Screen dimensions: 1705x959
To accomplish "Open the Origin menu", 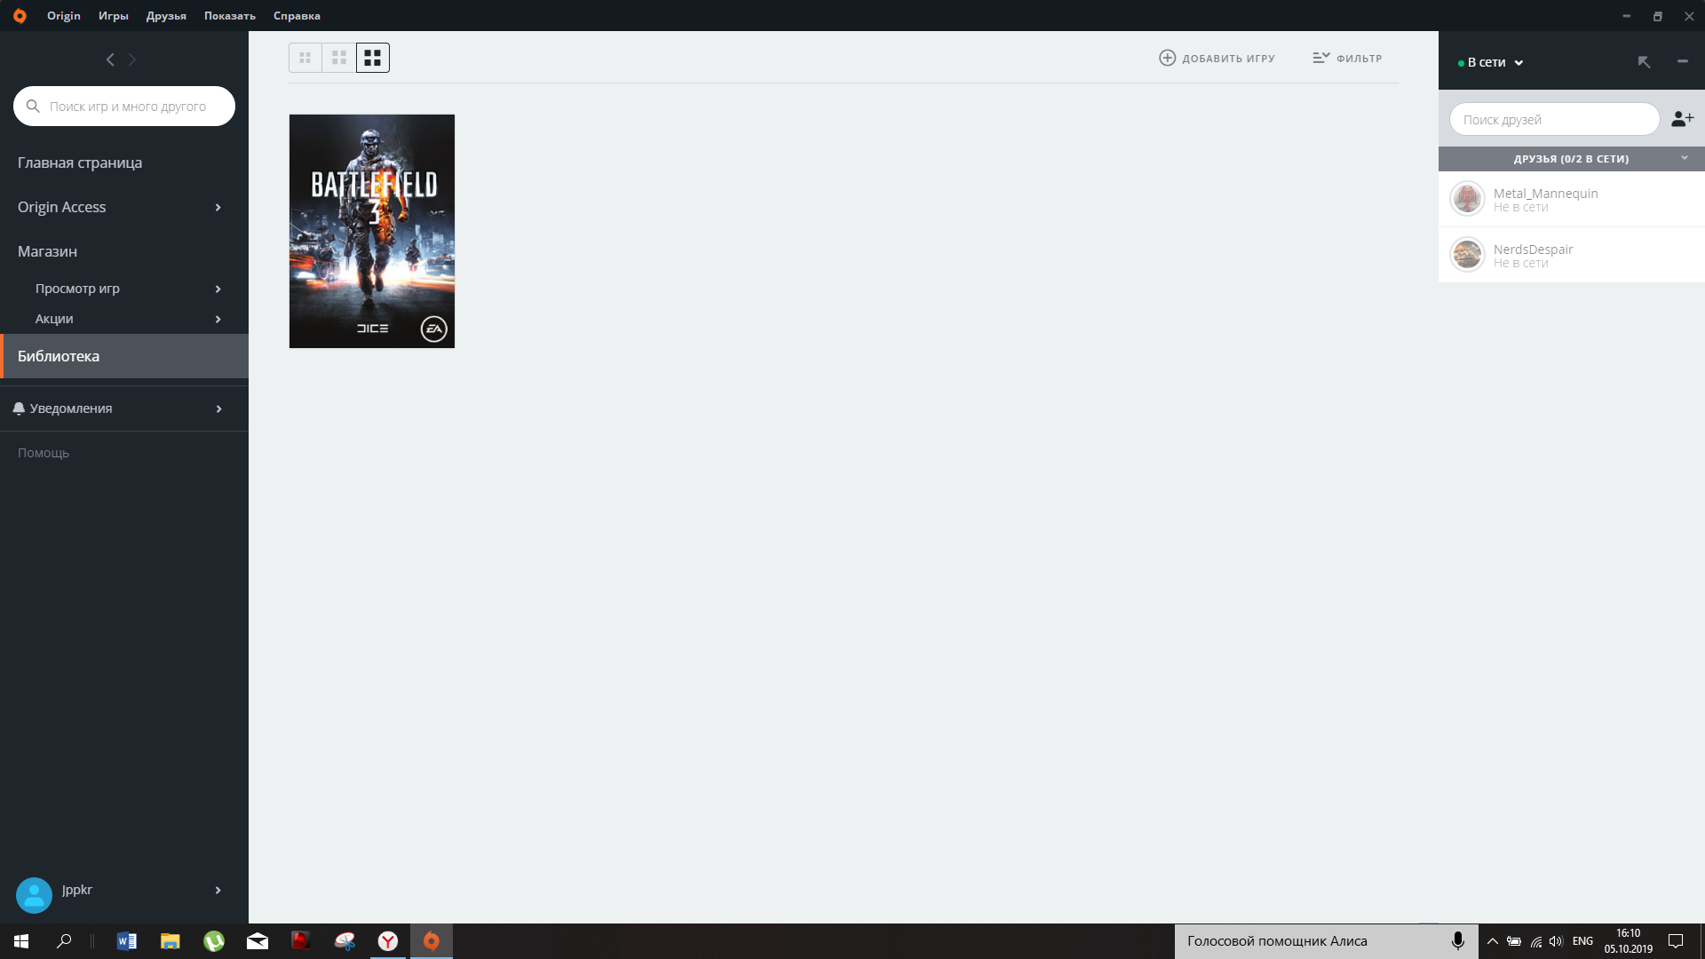I will click(x=64, y=16).
